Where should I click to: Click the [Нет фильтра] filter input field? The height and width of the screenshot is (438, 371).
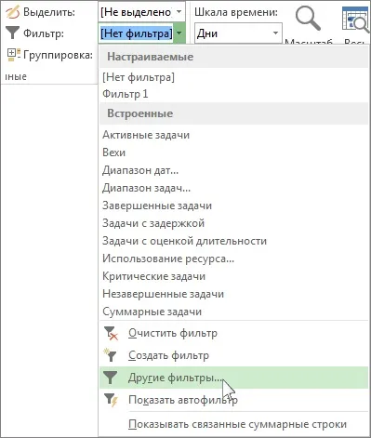point(137,33)
